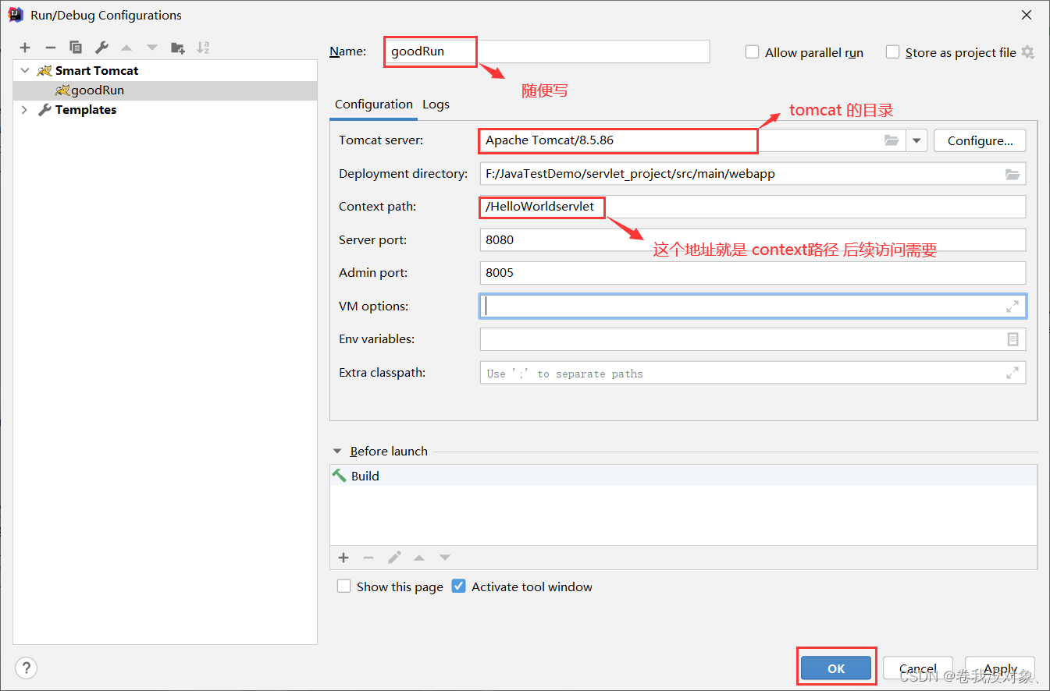Expand the Extra classpath field

[1013, 373]
